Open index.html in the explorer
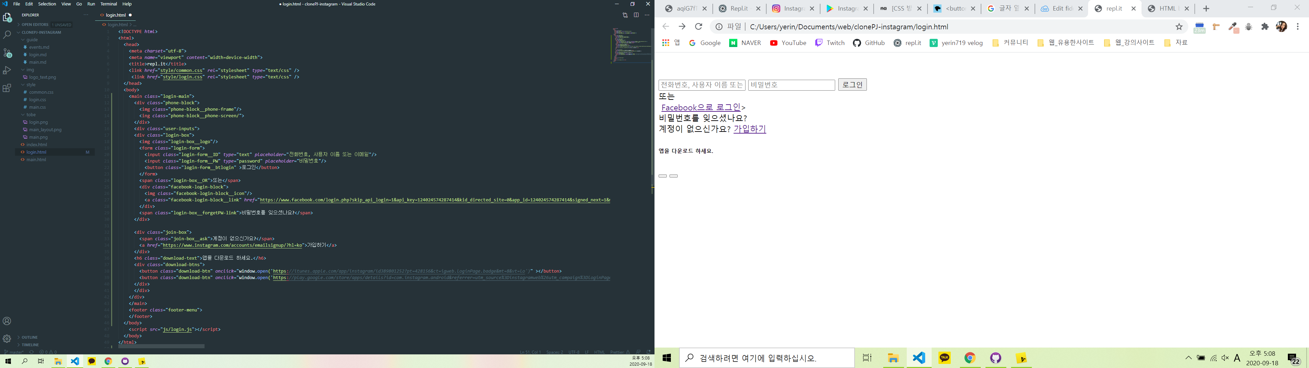Image resolution: width=1309 pixels, height=368 pixels. 36,145
